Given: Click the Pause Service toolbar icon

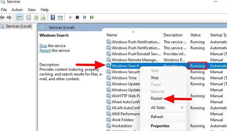Looking at the screenshot, I should click(85, 17).
